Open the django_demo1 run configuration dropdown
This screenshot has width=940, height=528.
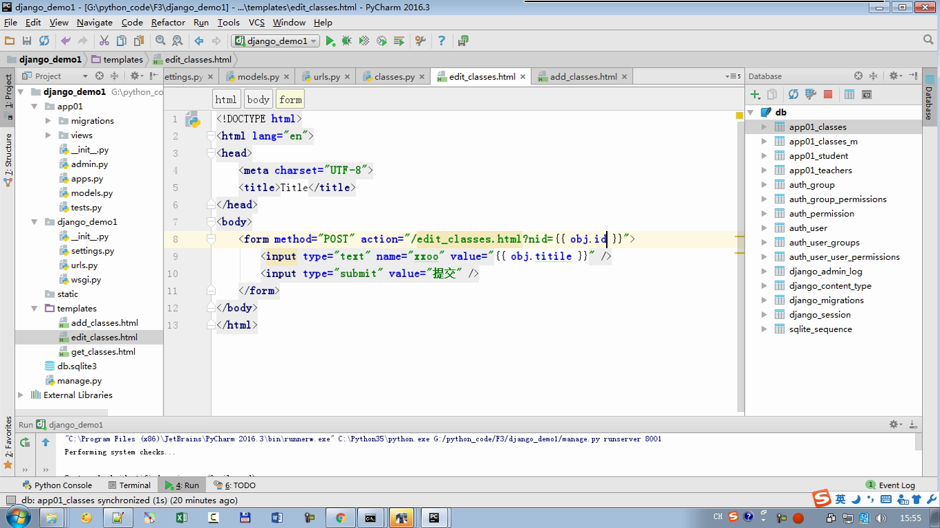tap(276, 41)
